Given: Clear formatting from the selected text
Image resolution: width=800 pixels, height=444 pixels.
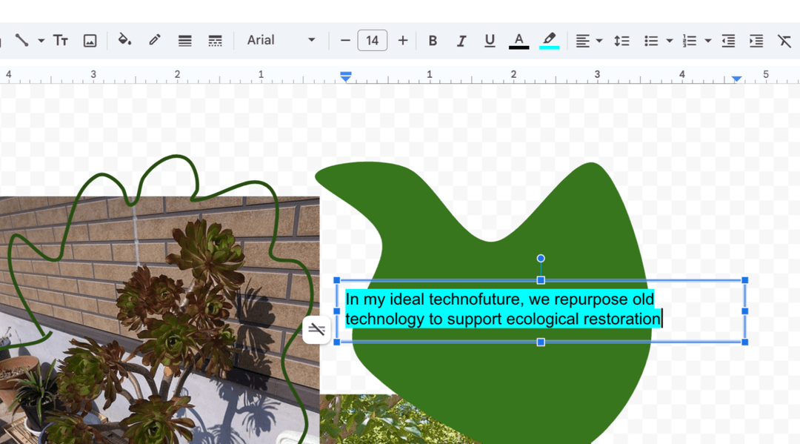Looking at the screenshot, I should pyautogui.click(x=784, y=41).
